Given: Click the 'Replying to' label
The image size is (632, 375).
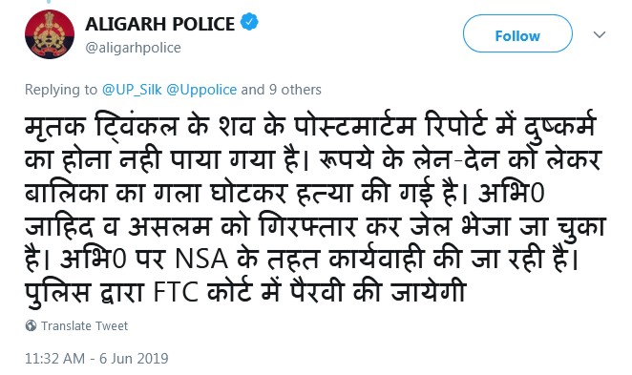Looking at the screenshot, I should [61, 90].
